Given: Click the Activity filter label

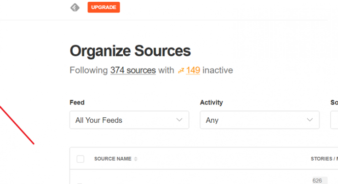Looking at the screenshot, I should coord(211,103).
